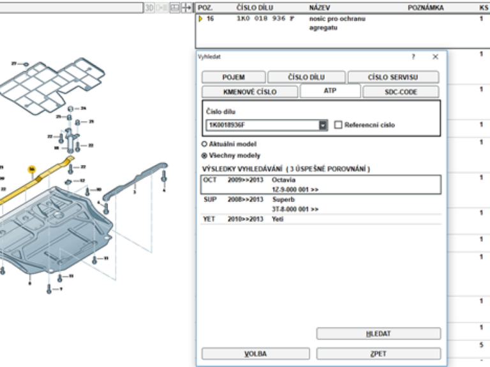Click the split layout view icon
The height and width of the screenshot is (367, 490).
pos(174,8)
